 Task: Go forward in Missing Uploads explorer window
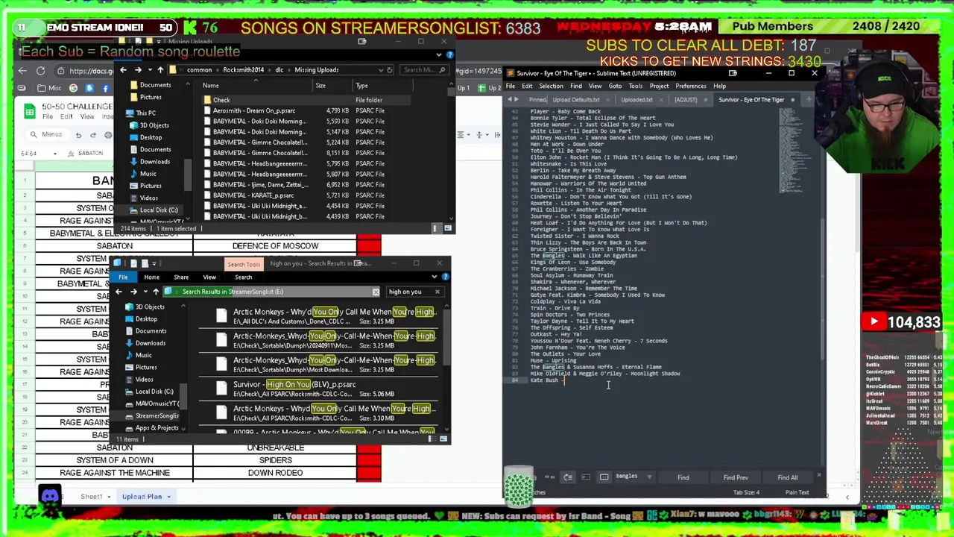click(138, 70)
